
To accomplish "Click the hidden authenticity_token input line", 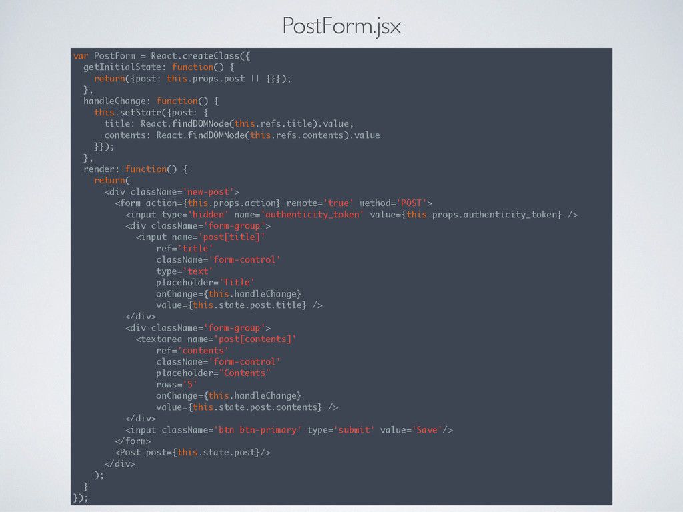I will [x=352, y=215].
